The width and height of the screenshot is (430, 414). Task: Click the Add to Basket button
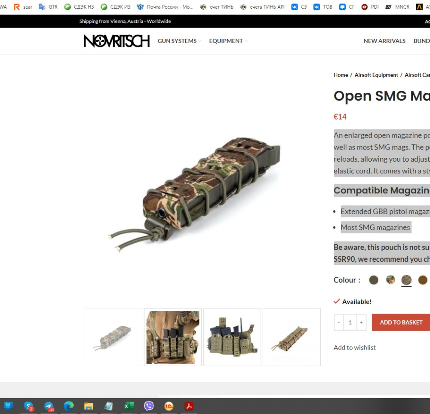tap(401, 322)
